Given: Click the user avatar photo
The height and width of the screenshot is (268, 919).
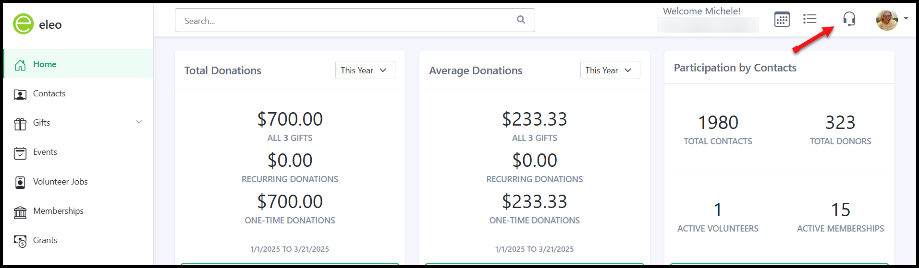Looking at the screenshot, I should (887, 20).
